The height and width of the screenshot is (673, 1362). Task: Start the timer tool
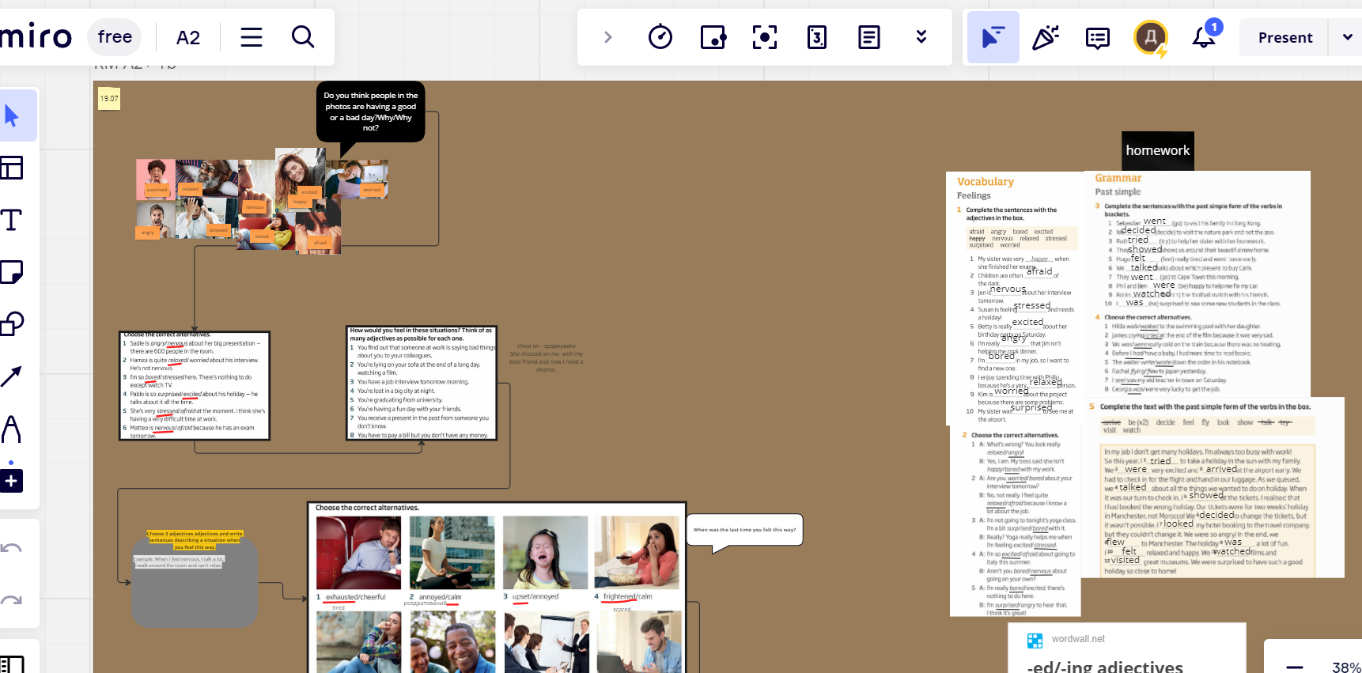point(660,37)
